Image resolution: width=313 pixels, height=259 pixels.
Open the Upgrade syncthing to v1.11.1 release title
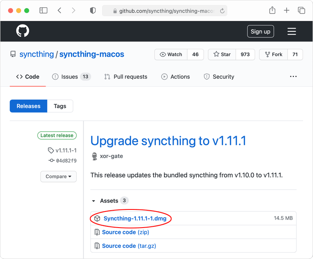(x=168, y=141)
